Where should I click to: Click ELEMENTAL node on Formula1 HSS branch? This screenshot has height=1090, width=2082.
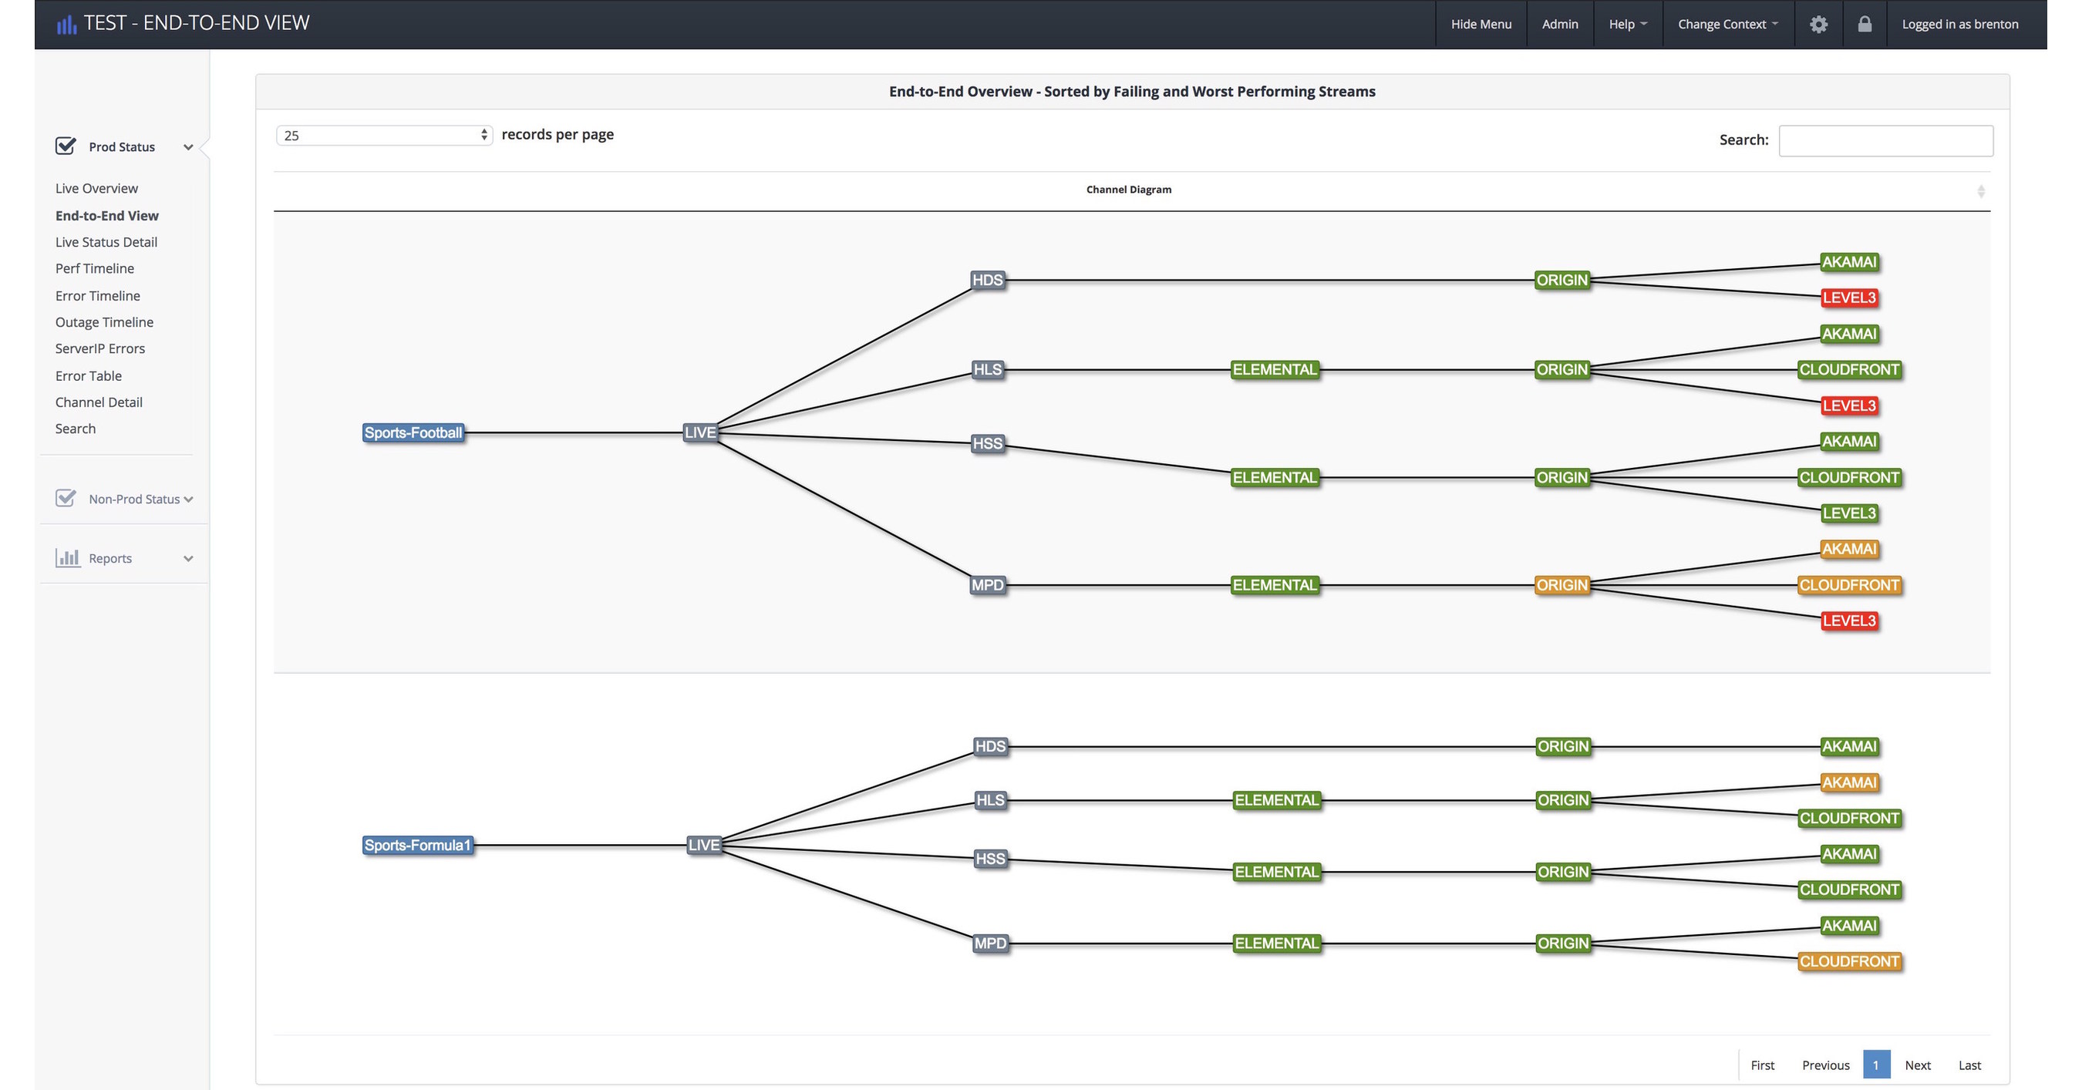(x=1277, y=872)
